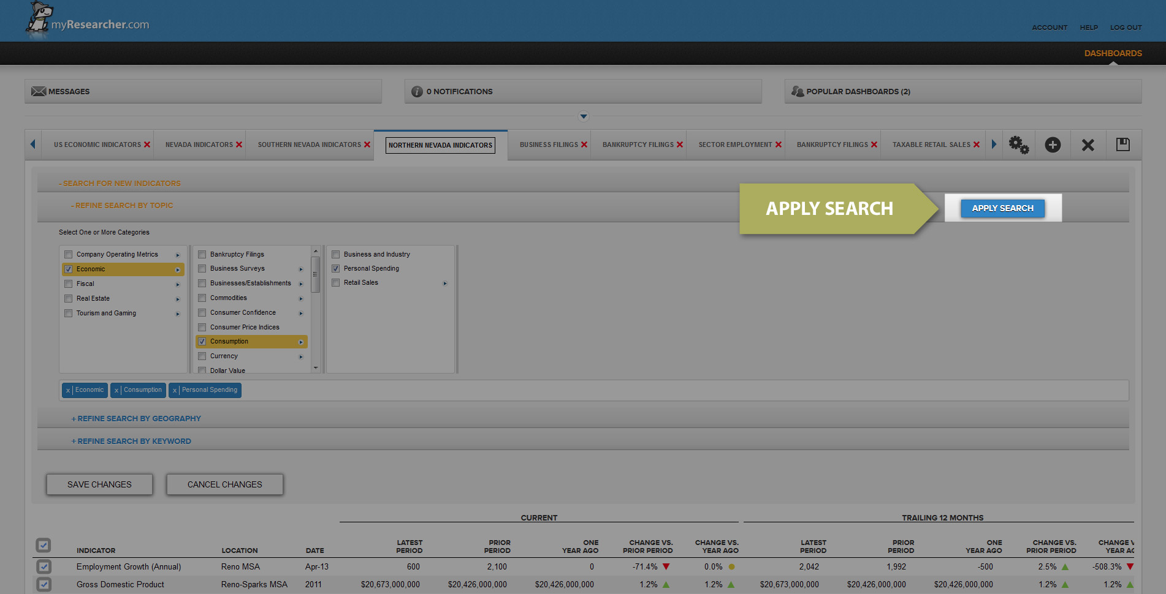This screenshot has height=594, width=1166.
Task: Uncheck the Economic category checkbox
Action: [69, 269]
